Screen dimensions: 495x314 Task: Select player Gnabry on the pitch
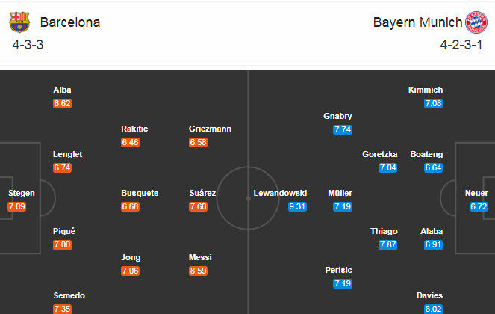click(338, 116)
